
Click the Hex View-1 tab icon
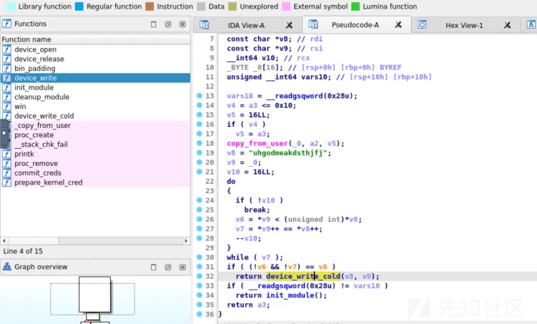(x=422, y=24)
